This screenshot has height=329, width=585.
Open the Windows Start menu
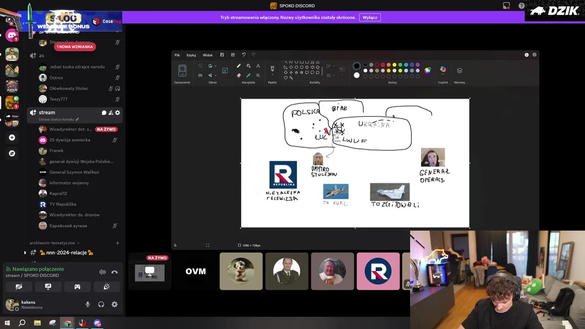tap(7, 323)
